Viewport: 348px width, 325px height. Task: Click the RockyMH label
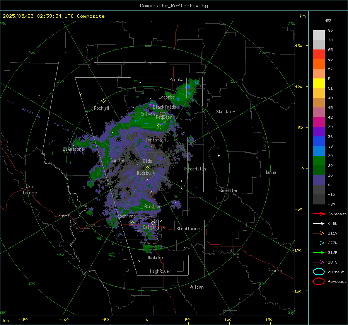point(102,108)
